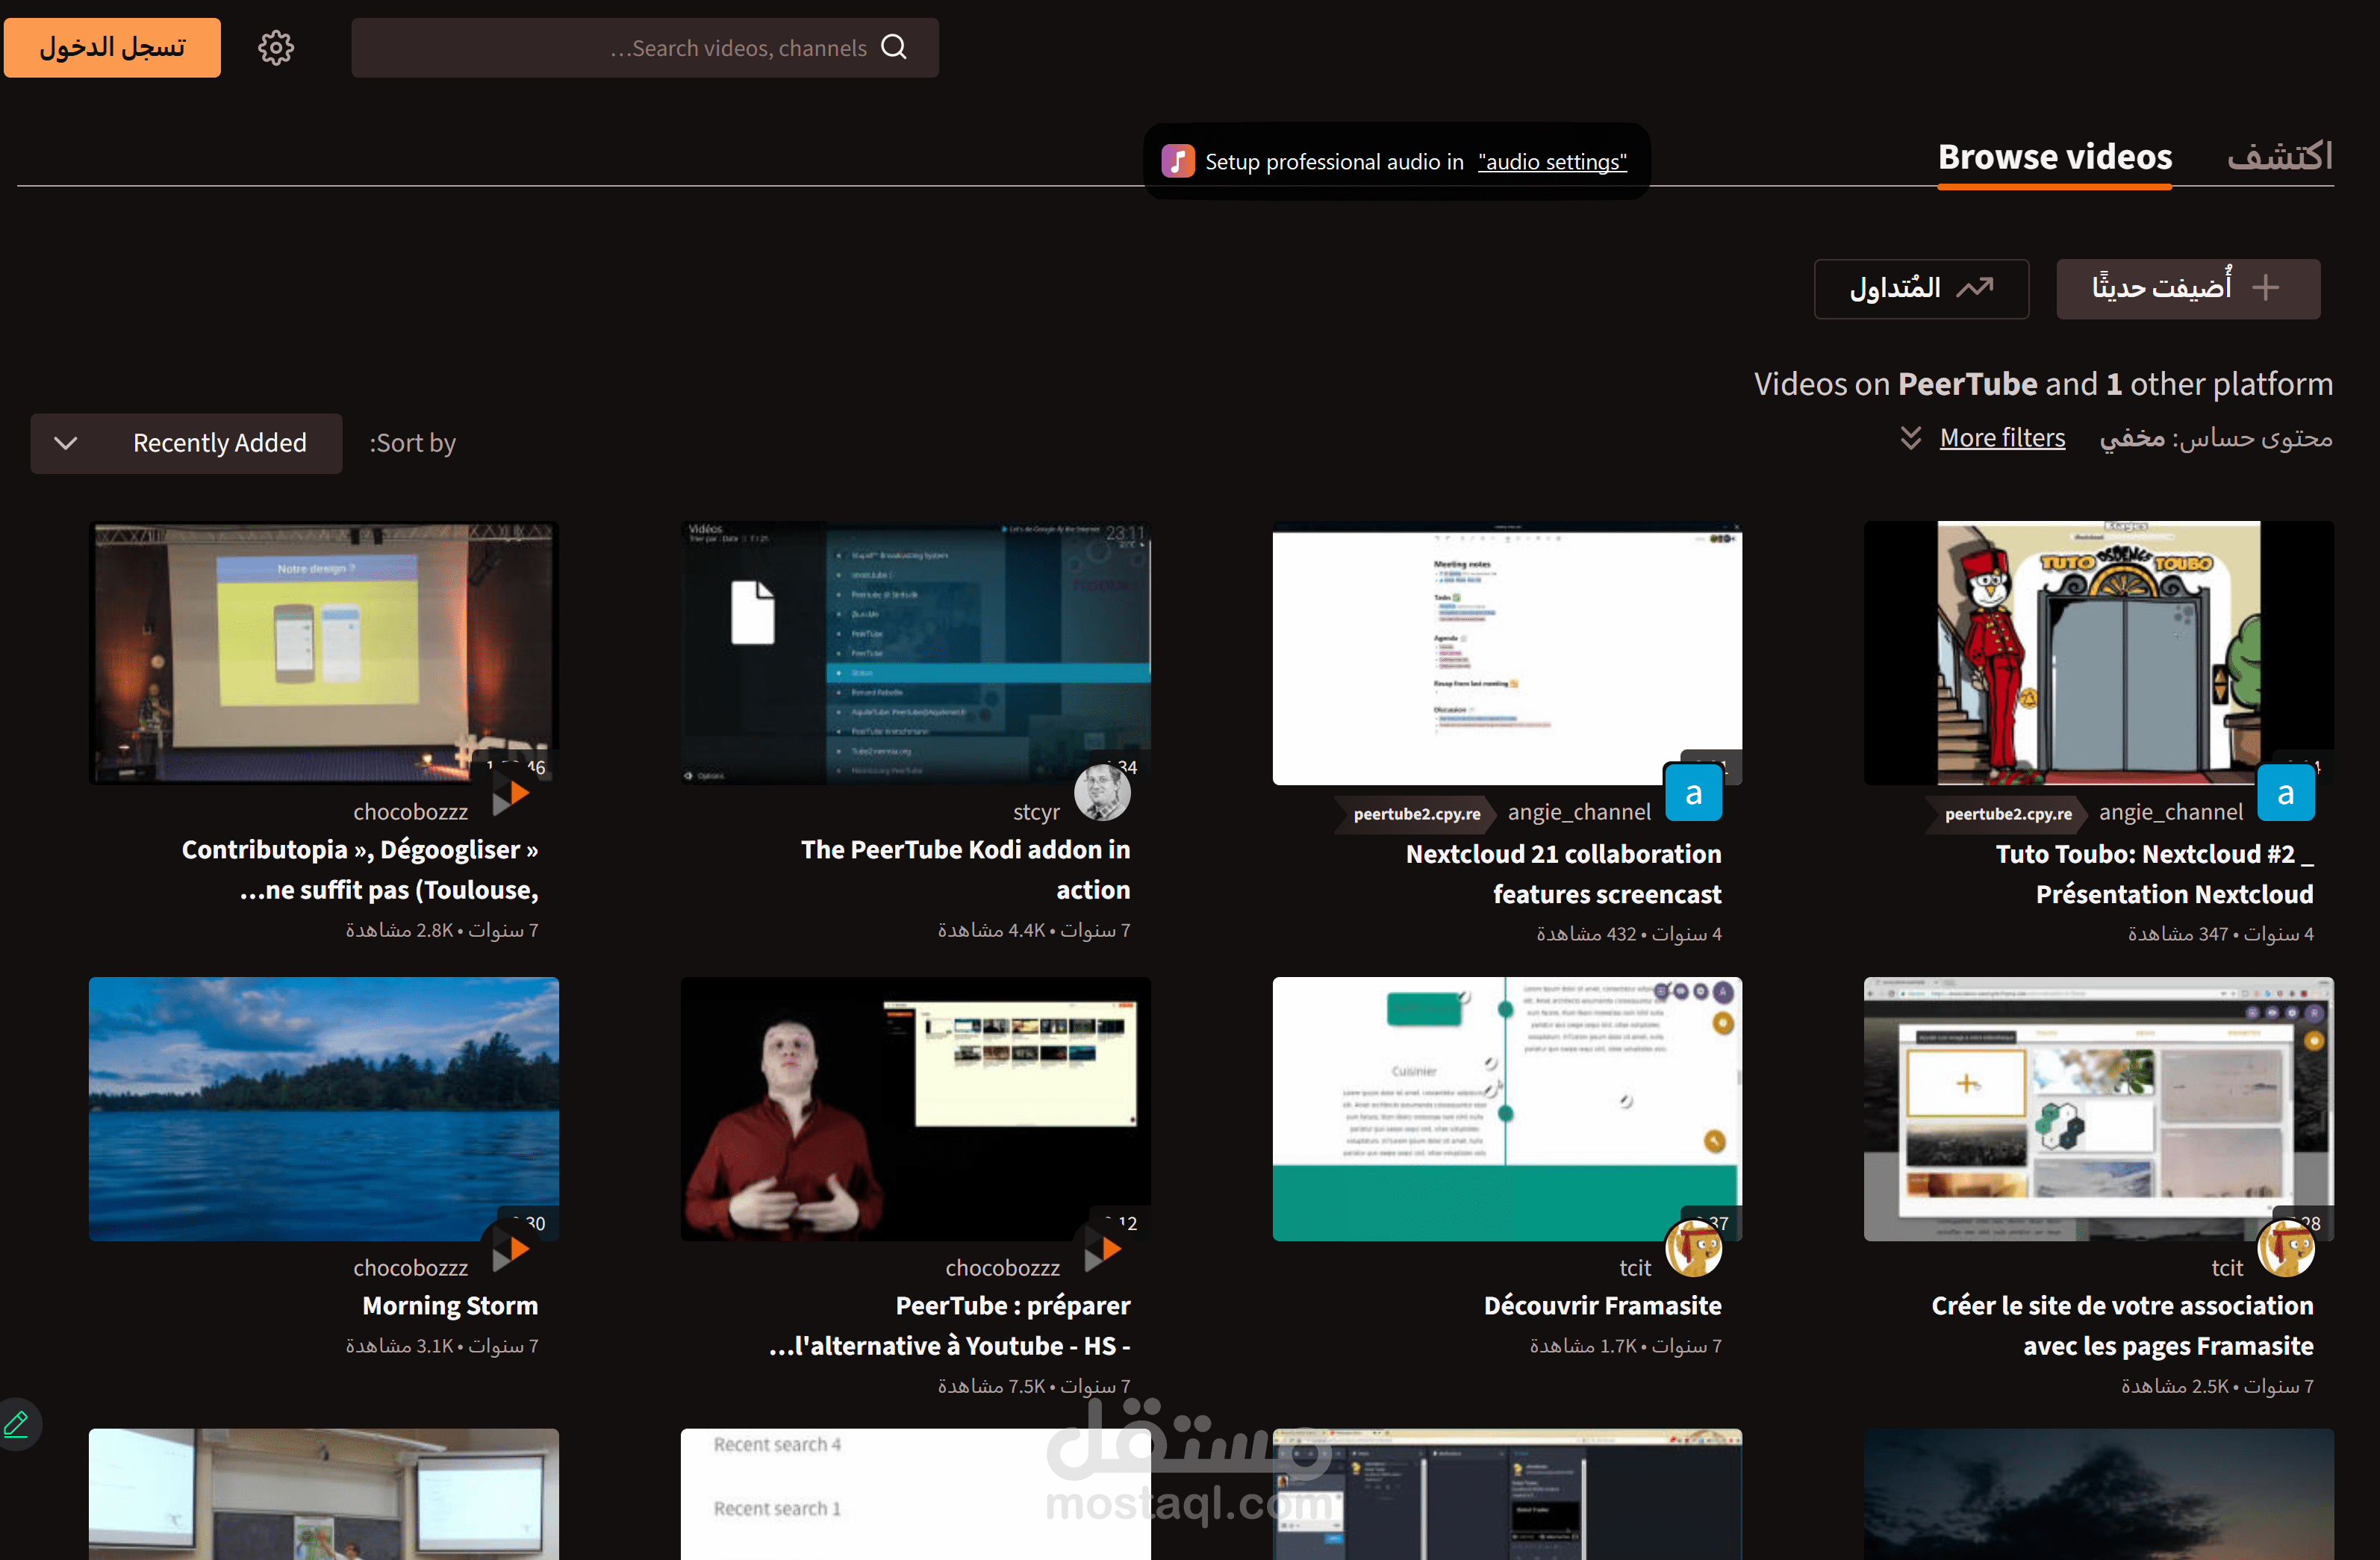Click the search magnifier icon

894,47
